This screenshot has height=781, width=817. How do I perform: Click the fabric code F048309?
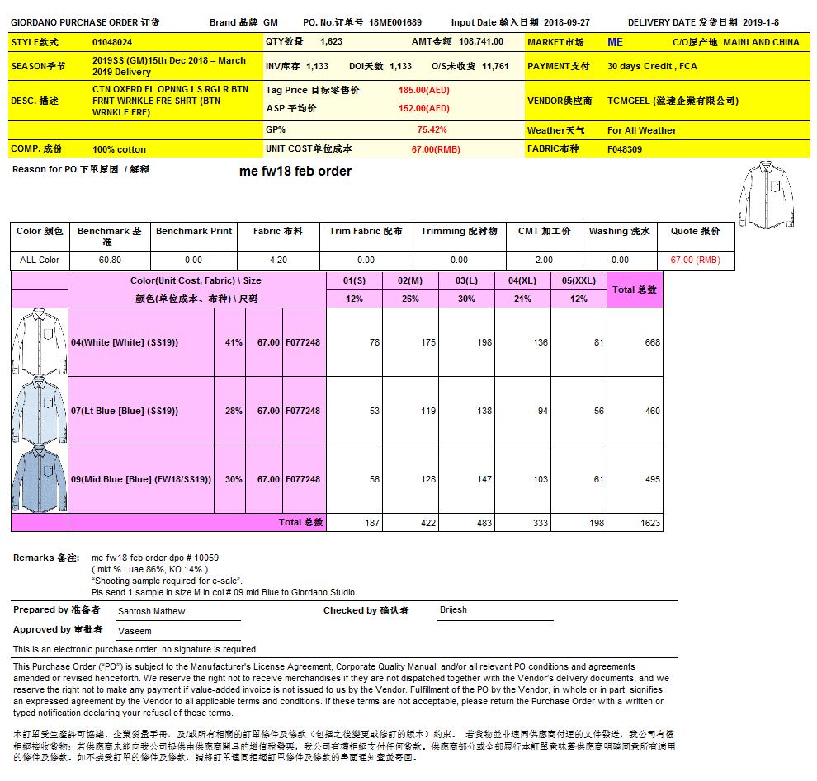(x=625, y=149)
